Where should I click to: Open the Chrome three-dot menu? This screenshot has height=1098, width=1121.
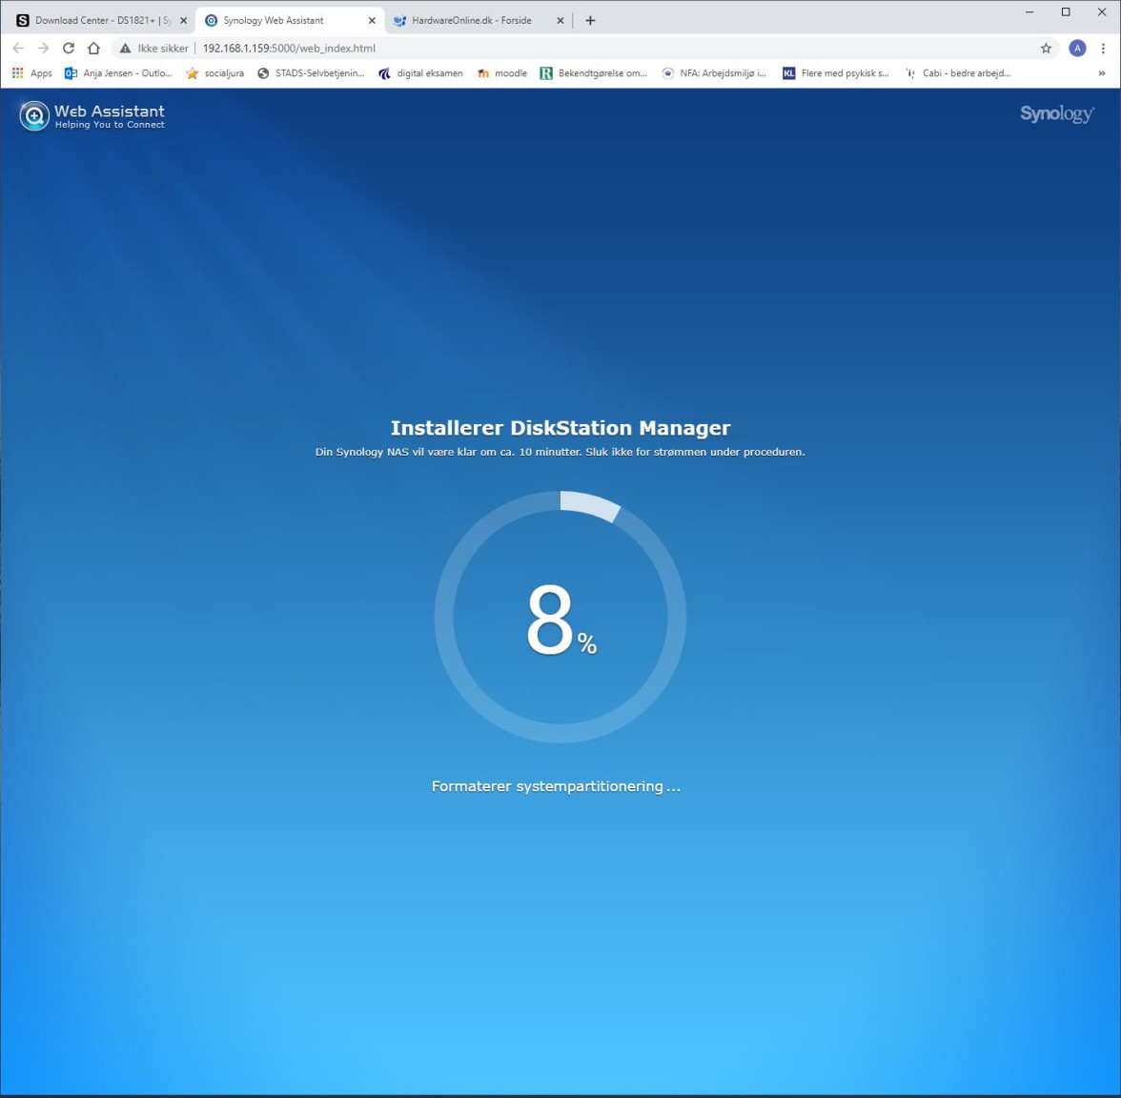click(1103, 48)
